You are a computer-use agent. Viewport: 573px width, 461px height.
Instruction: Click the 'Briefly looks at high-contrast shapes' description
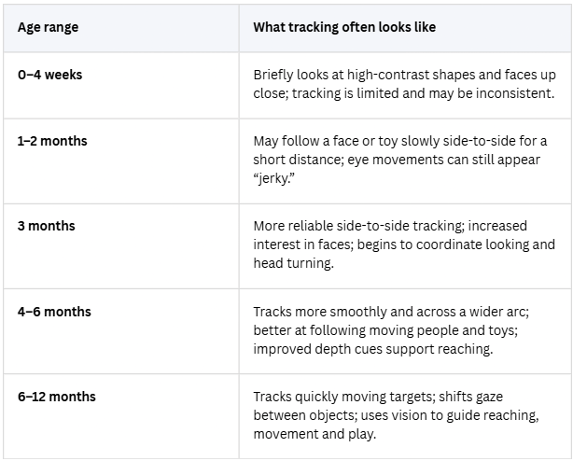click(x=404, y=84)
